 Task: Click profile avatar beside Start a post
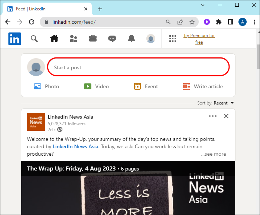[36, 67]
